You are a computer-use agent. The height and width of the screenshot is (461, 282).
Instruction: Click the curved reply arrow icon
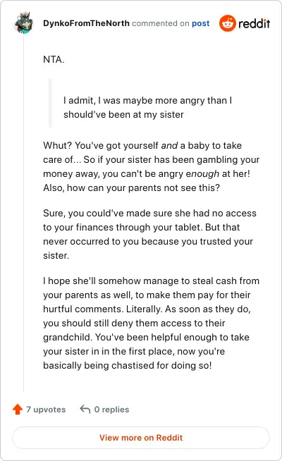(85, 409)
